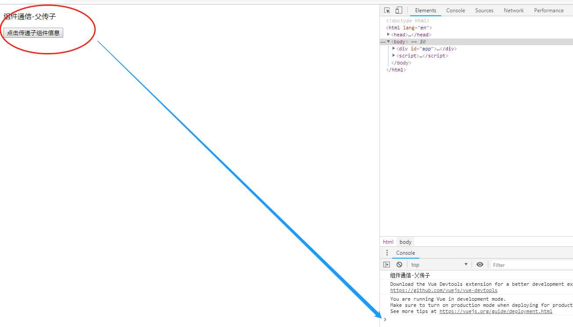Click the ellipsis beside the body element

click(383, 42)
